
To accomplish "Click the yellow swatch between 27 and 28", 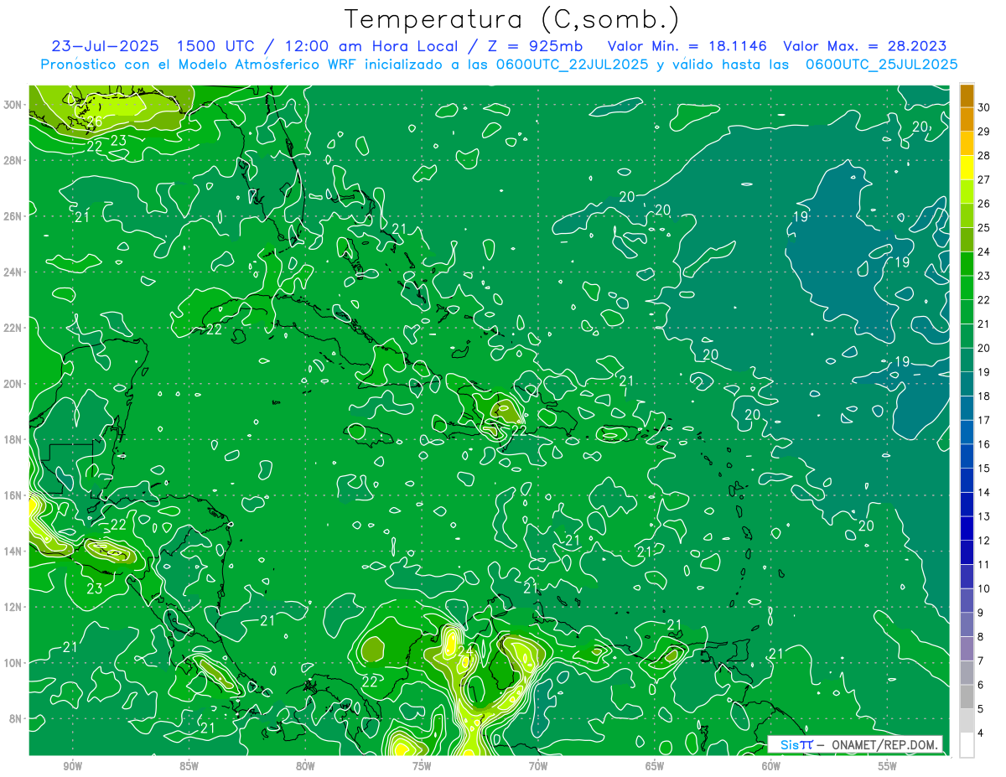I will coord(967,168).
